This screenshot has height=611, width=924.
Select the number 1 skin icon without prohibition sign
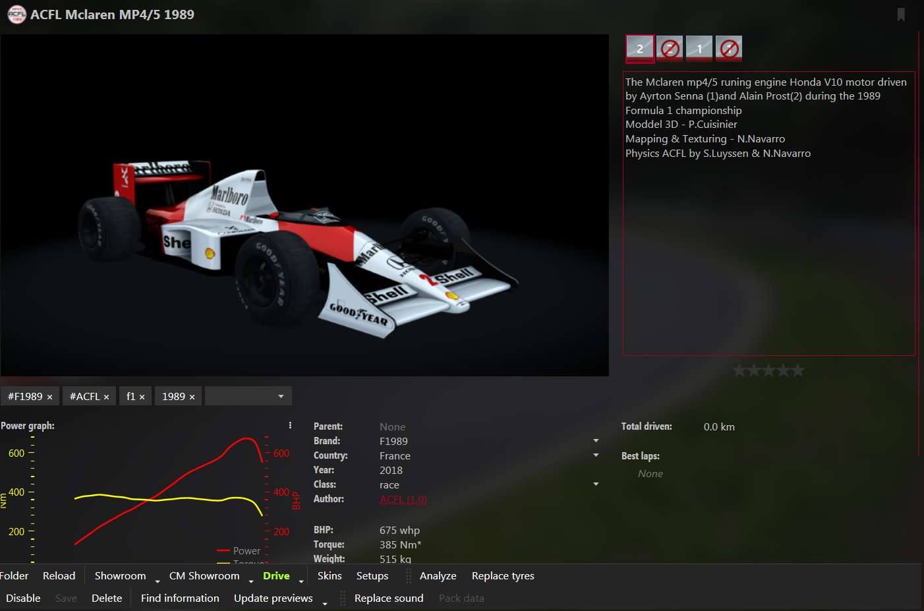point(699,48)
